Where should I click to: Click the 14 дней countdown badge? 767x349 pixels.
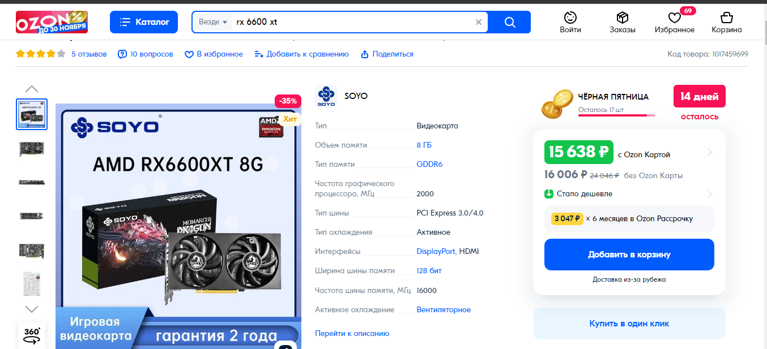pyautogui.click(x=700, y=96)
